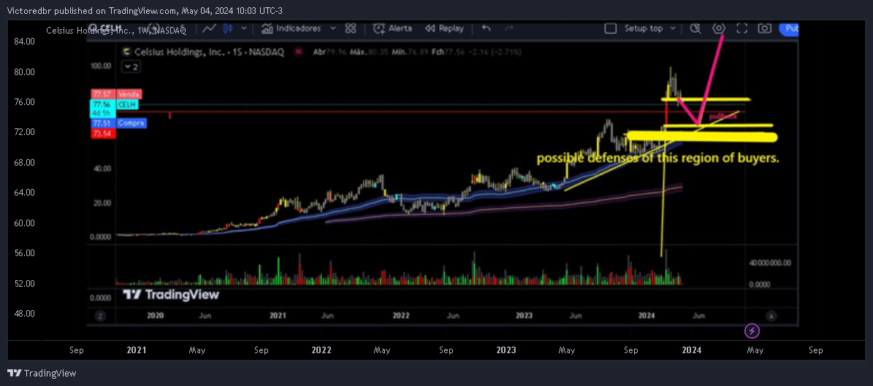This screenshot has width=873, height=386.
Task: Click the 48.00 price axis label
Action: point(25,313)
